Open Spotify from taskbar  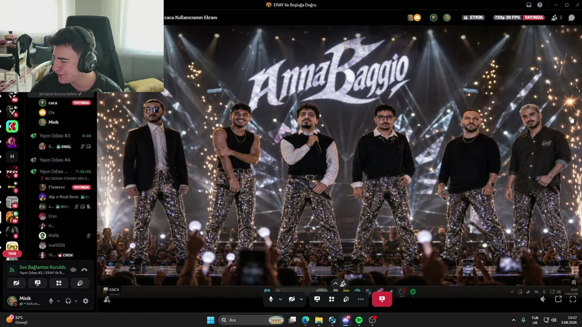pyautogui.click(x=359, y=320)
